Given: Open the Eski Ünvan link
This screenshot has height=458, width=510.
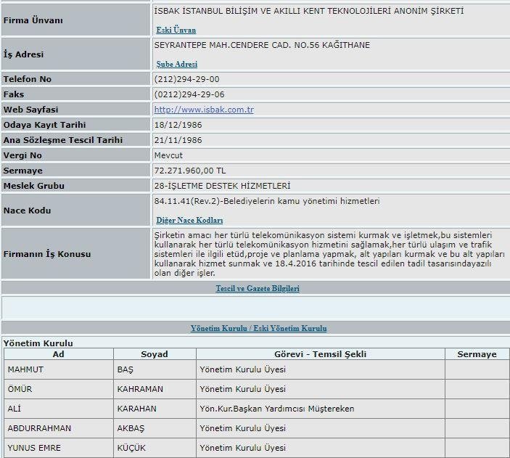Looking at the screenshot, I should pos(176,30).
